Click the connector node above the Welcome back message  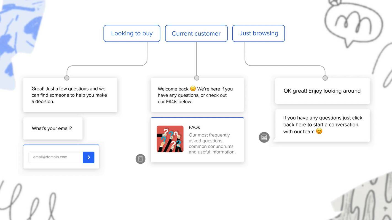click(197, 78)
